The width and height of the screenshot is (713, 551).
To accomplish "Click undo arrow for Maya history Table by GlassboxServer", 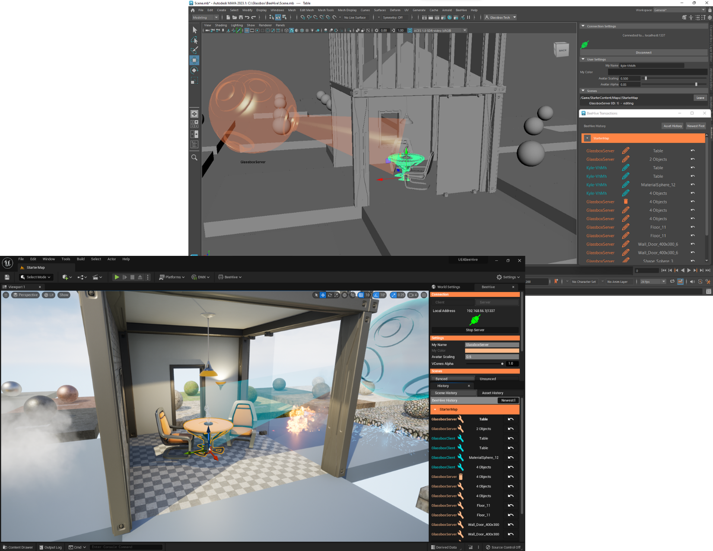I will pyautogui.click(x=693, y=151).
